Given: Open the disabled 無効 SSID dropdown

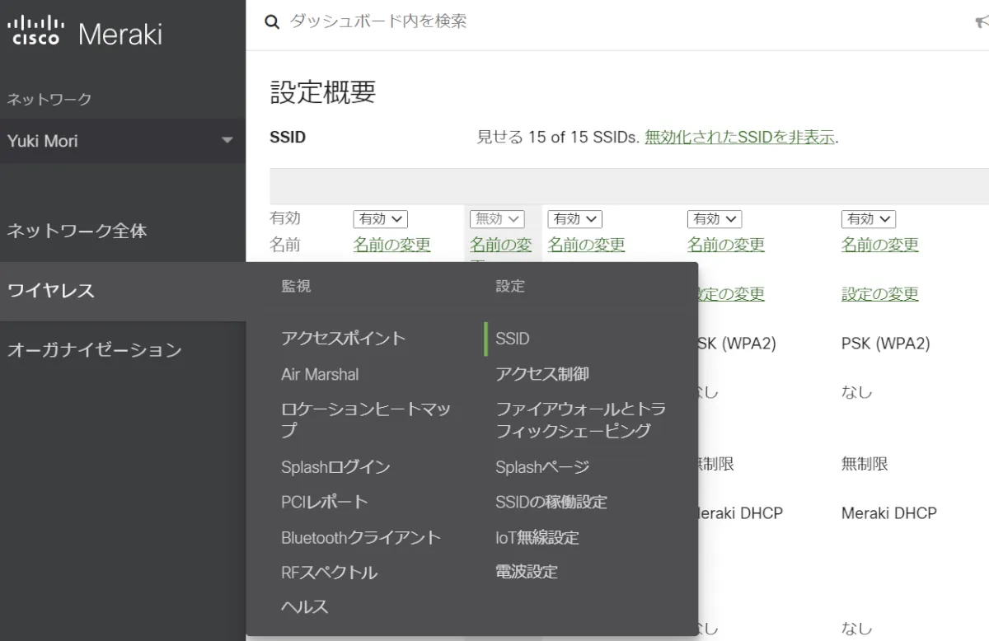Looking at the screenshot, I should tap(497, 219).
